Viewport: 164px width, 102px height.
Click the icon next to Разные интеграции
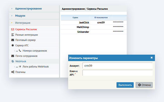click(13, 35)
